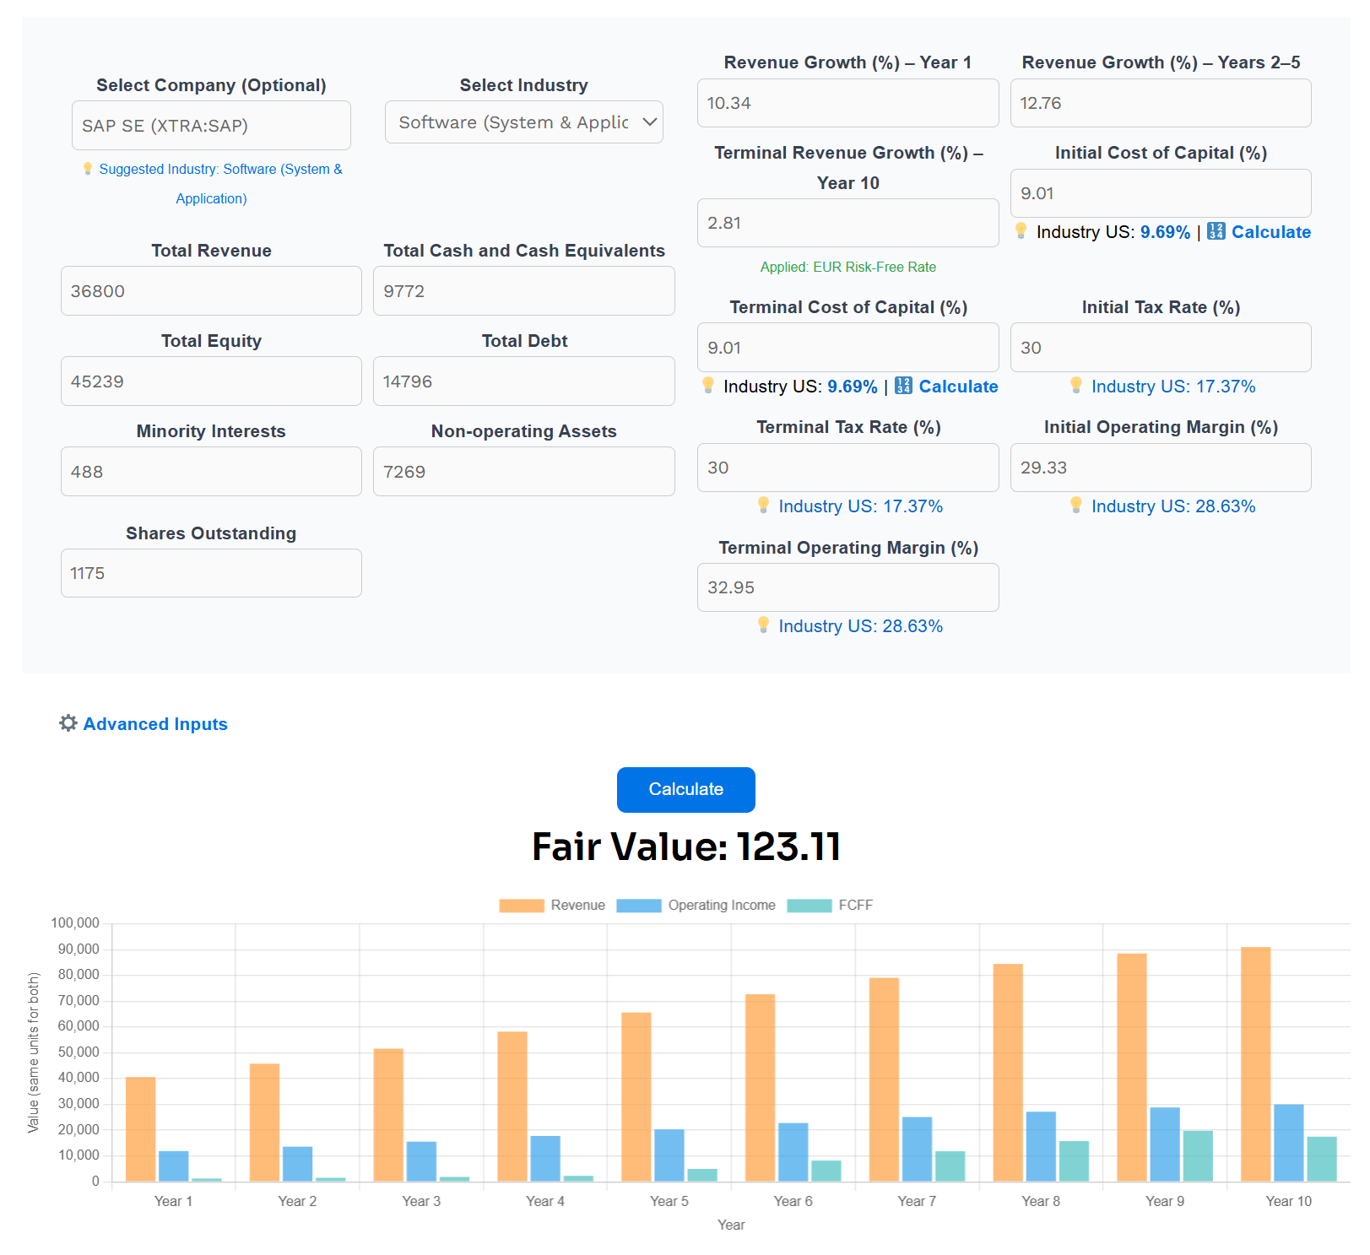Open the Select Company field options

210,125
